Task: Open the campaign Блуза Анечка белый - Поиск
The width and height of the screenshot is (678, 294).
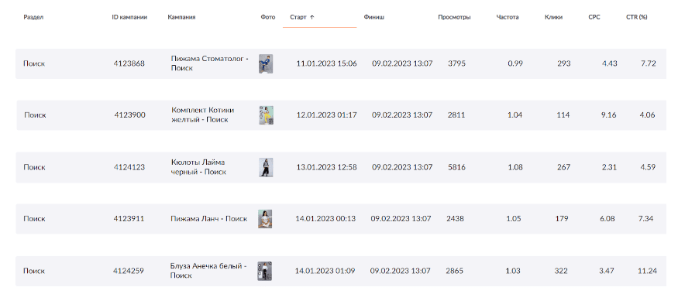Action: [x=208, y=271]
